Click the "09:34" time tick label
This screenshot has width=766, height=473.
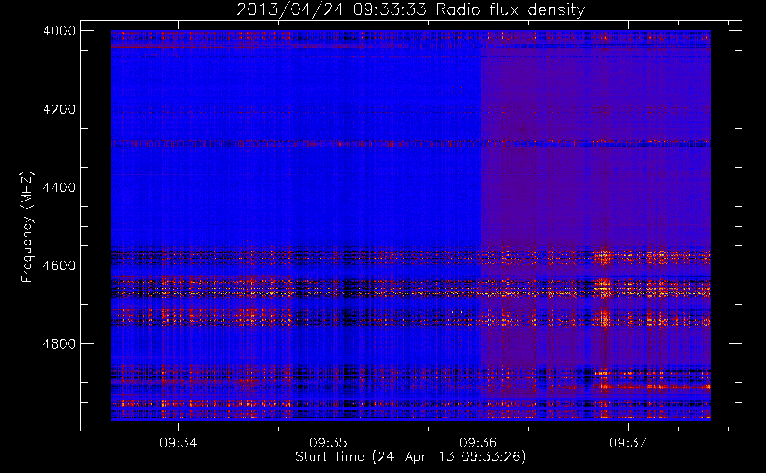178,443
